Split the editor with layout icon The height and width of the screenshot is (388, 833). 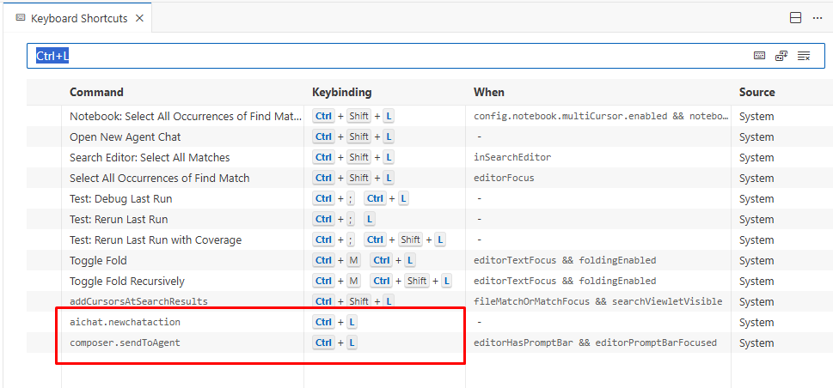click(x=795, y=18)
